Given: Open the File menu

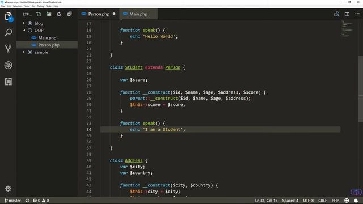Looking at the screenshot, I should 3,6.
